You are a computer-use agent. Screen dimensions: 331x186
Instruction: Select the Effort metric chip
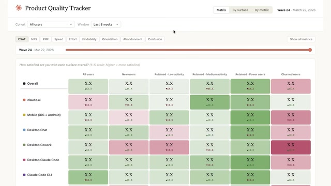tap(72, 39)
